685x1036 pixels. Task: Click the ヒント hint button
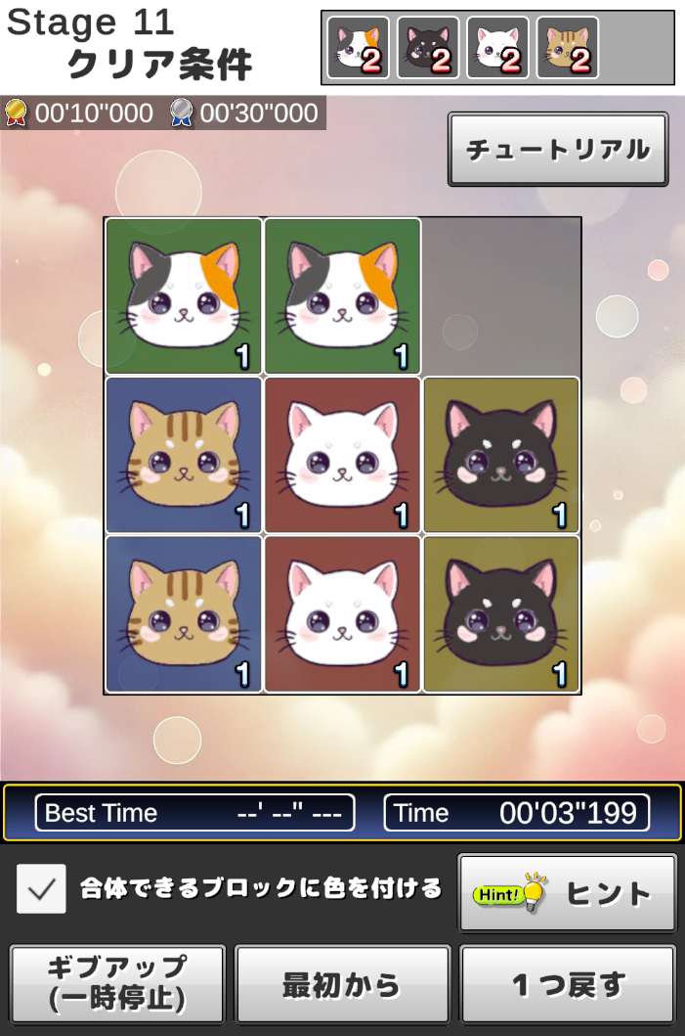point(568,893)
